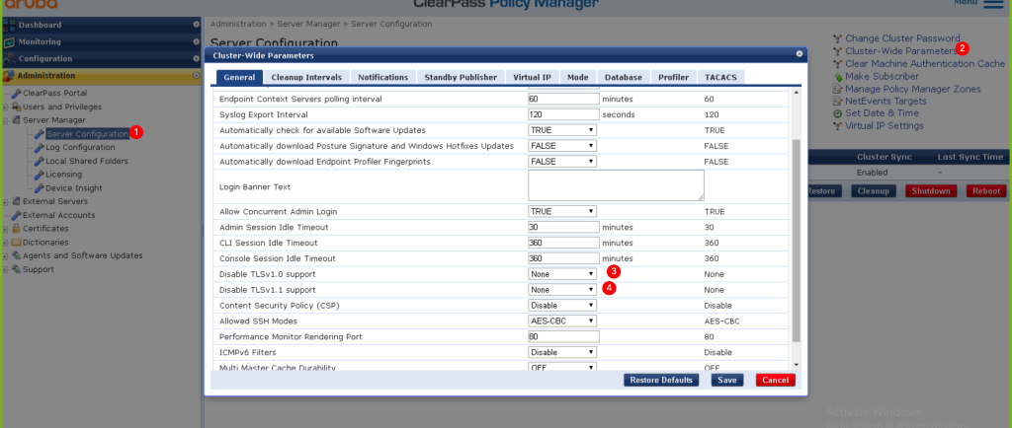This screenshot has width=1012, height=428.
Task: Click Syslog Export Interval field
Action: click(x=563, y=114)
